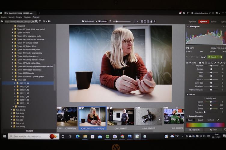This screenshot has height=150, width=226.
Task: Click the hue rainbow color strip
Action: tap(205, 125)
